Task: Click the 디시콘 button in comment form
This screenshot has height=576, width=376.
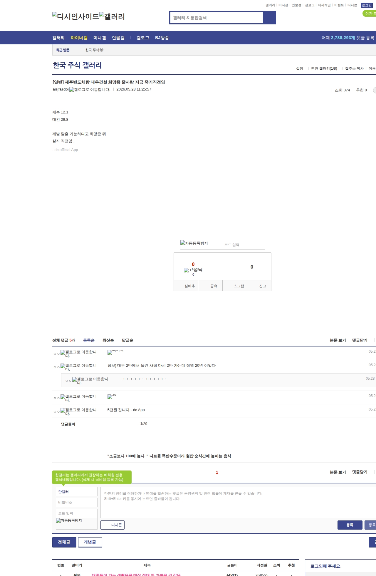Action: [x=113, y=525]
